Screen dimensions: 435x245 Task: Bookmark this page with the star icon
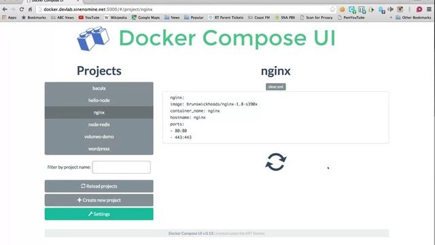pyautogui.click(x=332, y=9)
